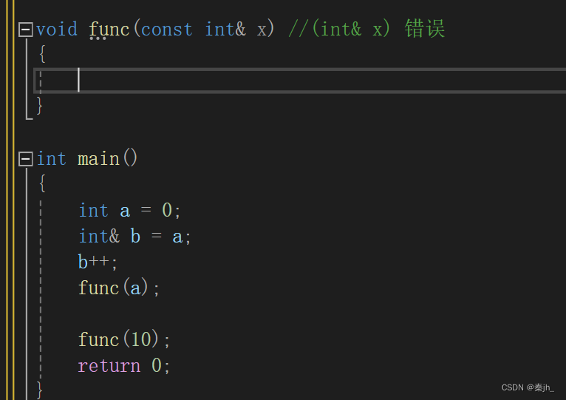This screenshot has width=566, height=400.
Task: Click the 'return' keyword
Action: pos(109,366)
